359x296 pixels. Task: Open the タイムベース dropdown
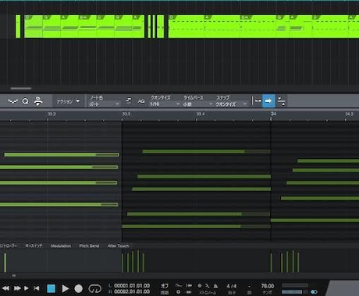point(197,104)
